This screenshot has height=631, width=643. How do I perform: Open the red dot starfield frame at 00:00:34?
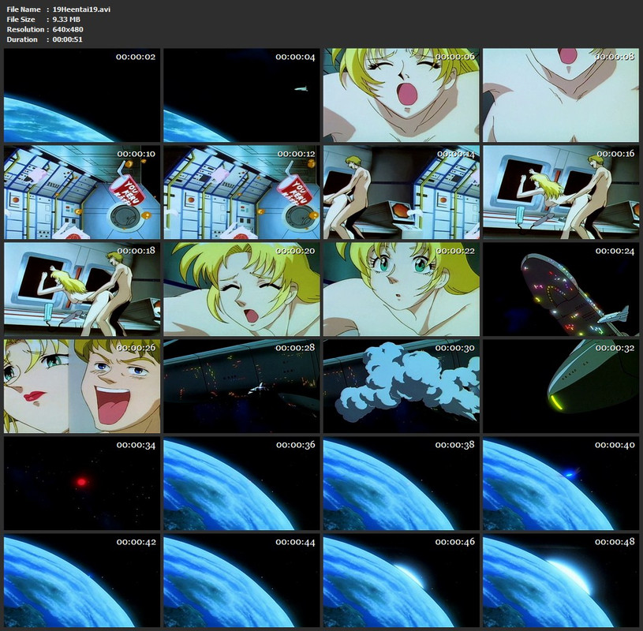[82, 484]
